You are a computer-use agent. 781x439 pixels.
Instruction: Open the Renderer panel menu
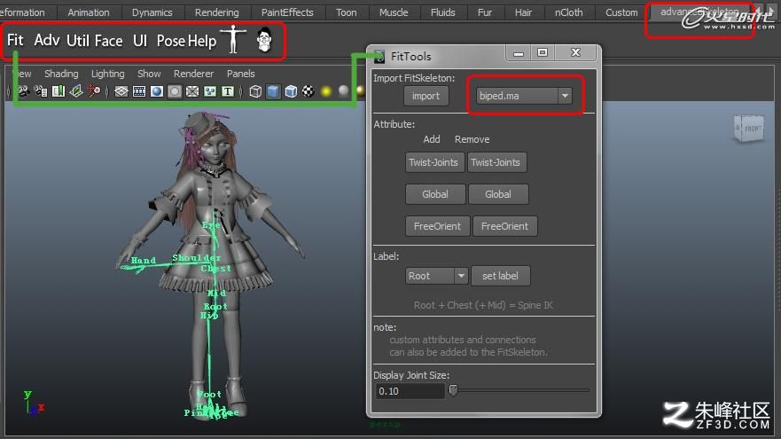click(x=193, y=74)
